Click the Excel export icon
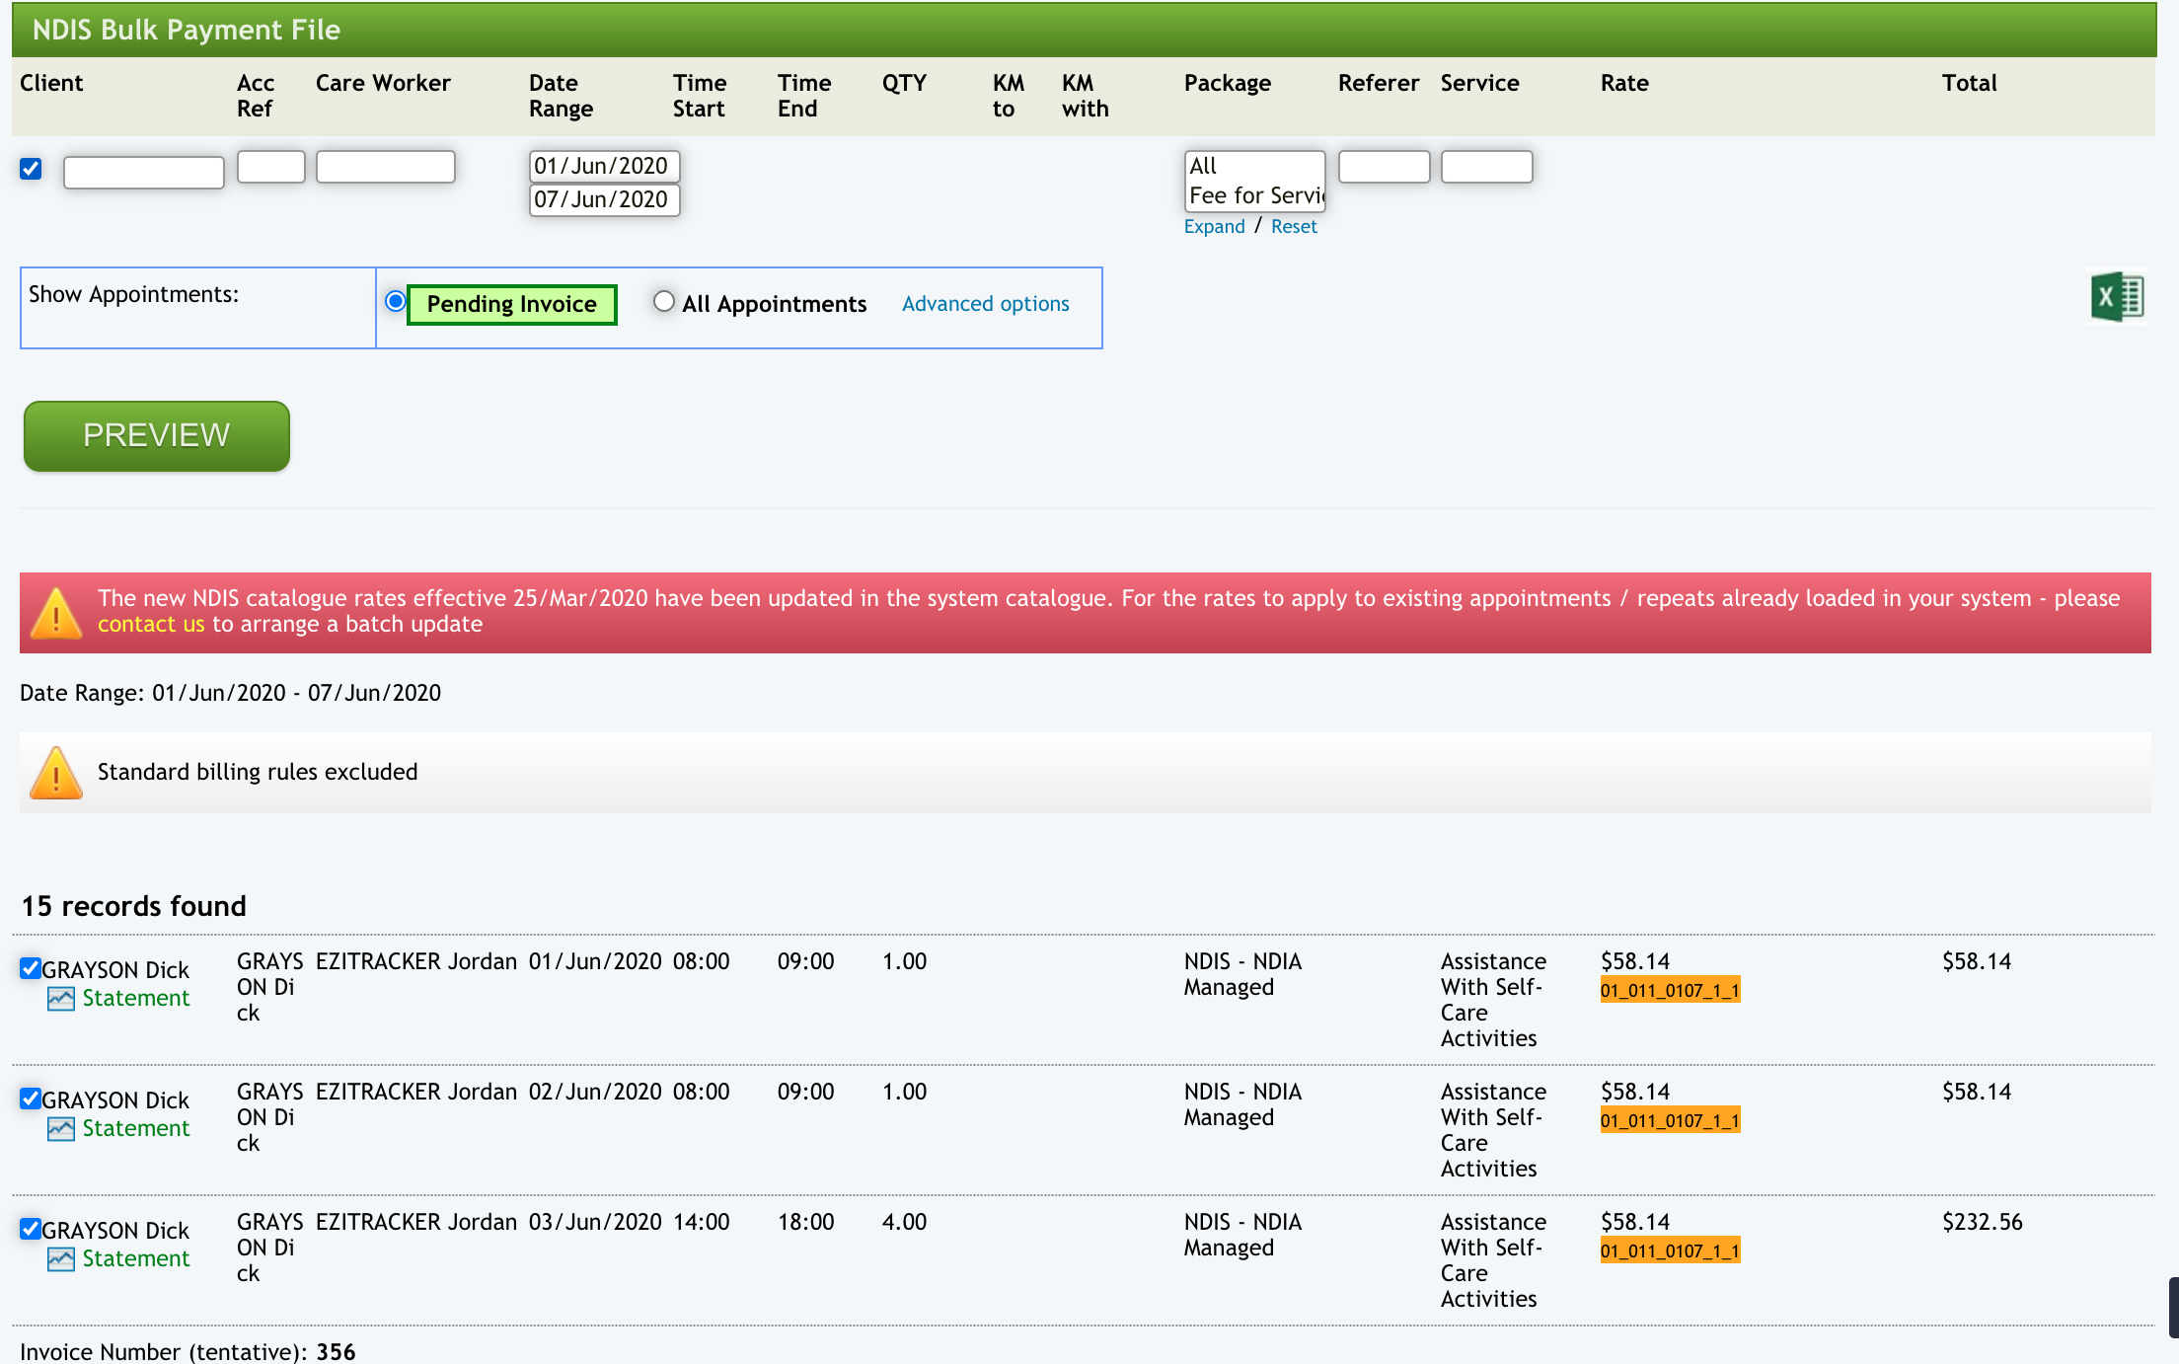This screenshot has width=2179, height=1364. click(2117, 296)
